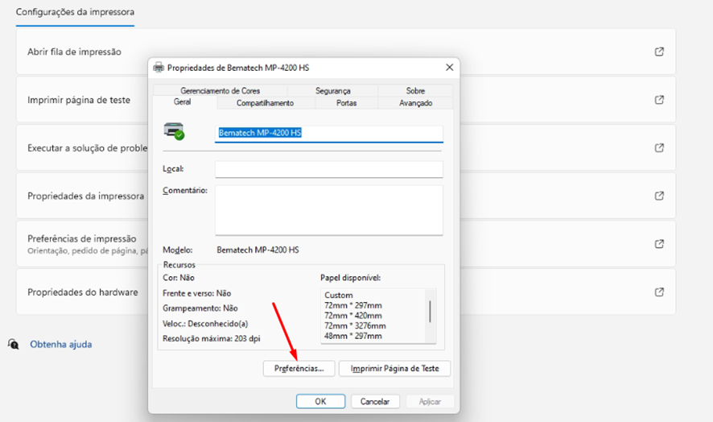Click external-link icon for Executar a solução row
This screenshot has width=713, height=422.
click(x=659, y=148)
